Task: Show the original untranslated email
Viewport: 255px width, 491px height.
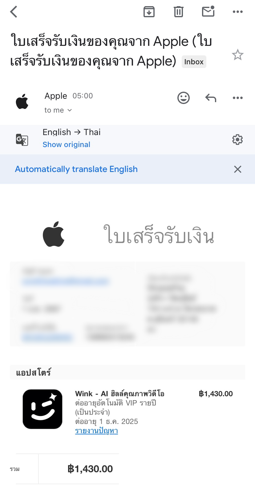Action: pos(67,145)
